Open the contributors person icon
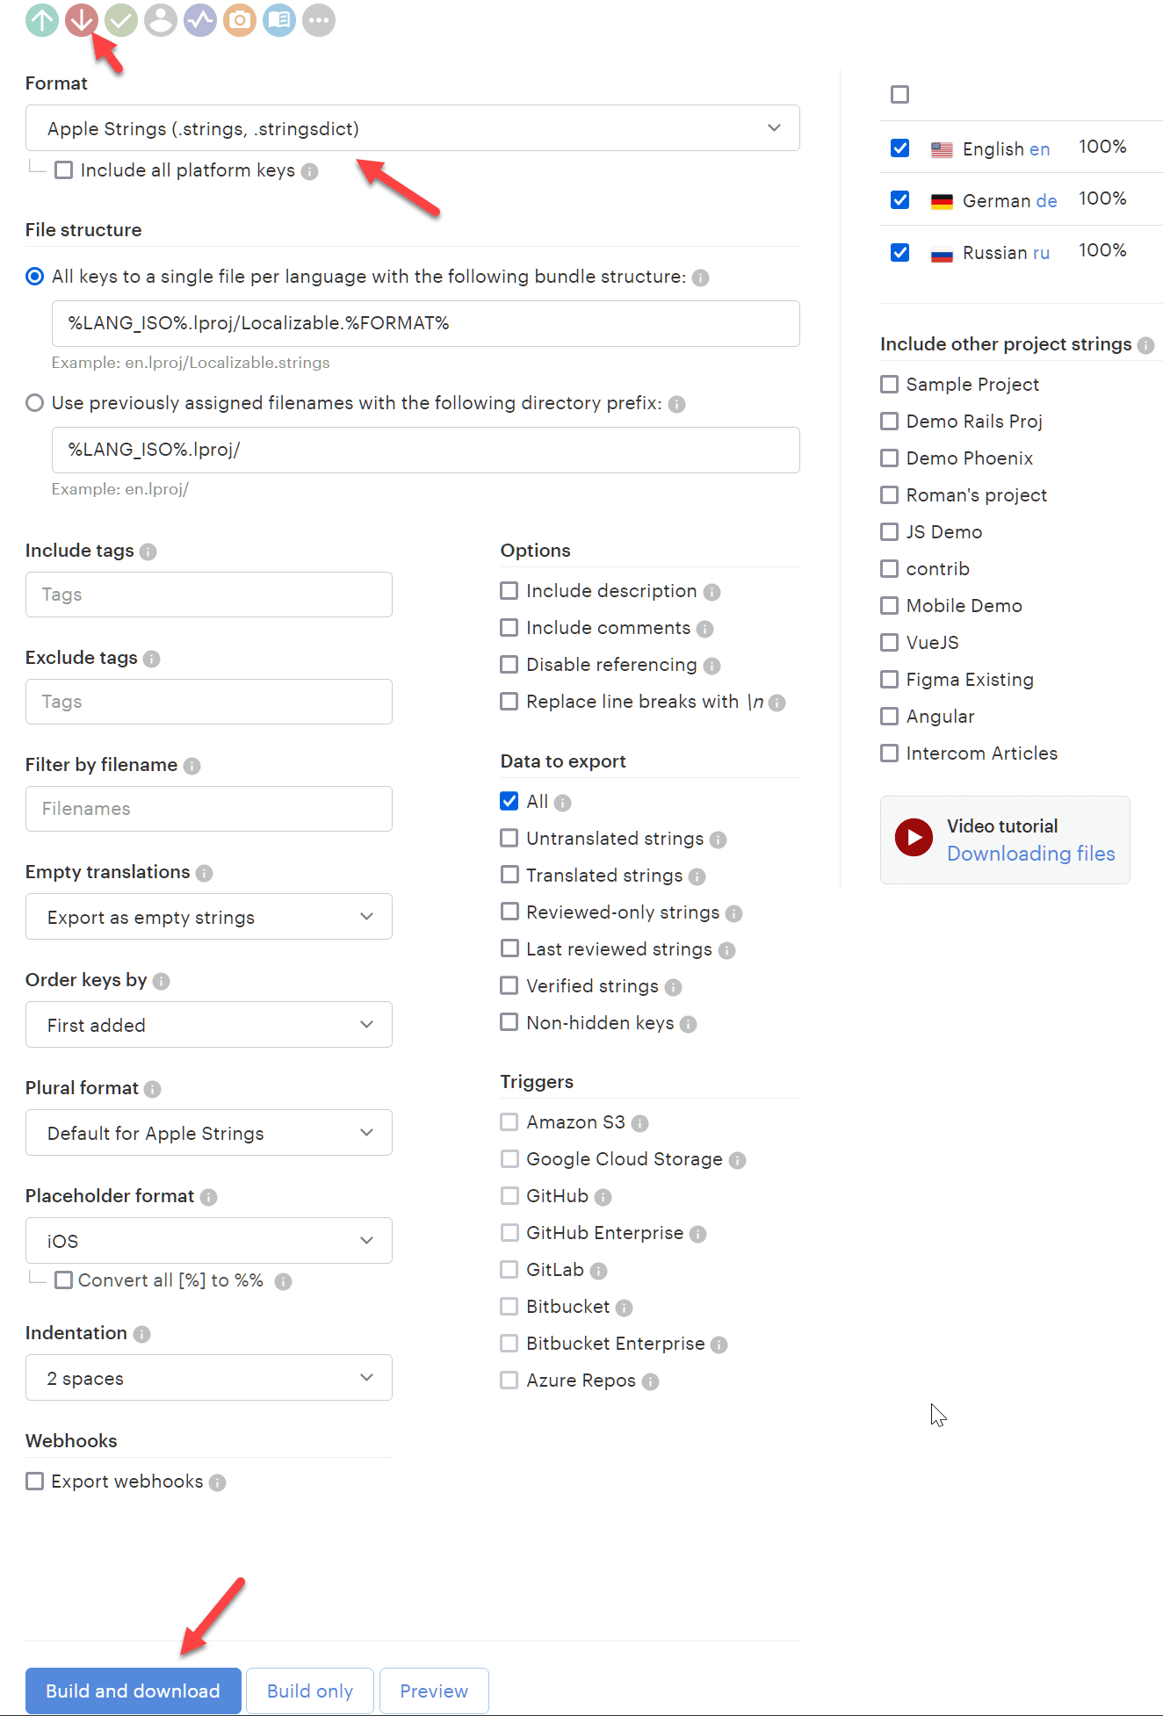1163x1716 pixels. pos(161,19)
